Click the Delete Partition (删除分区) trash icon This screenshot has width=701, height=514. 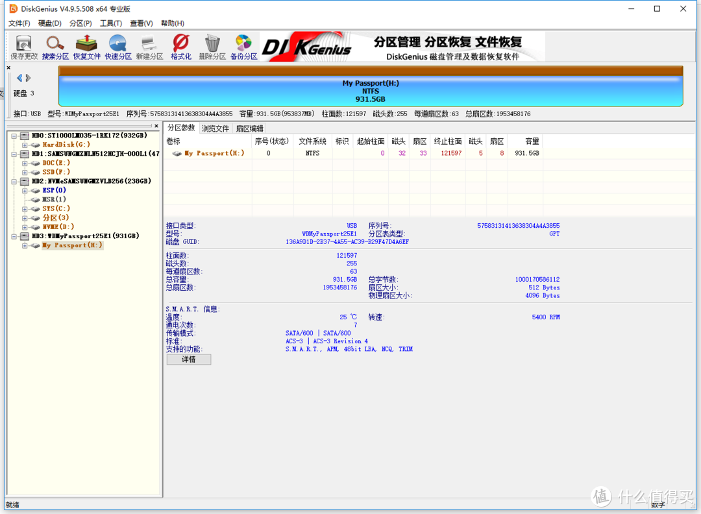point(212,47)
